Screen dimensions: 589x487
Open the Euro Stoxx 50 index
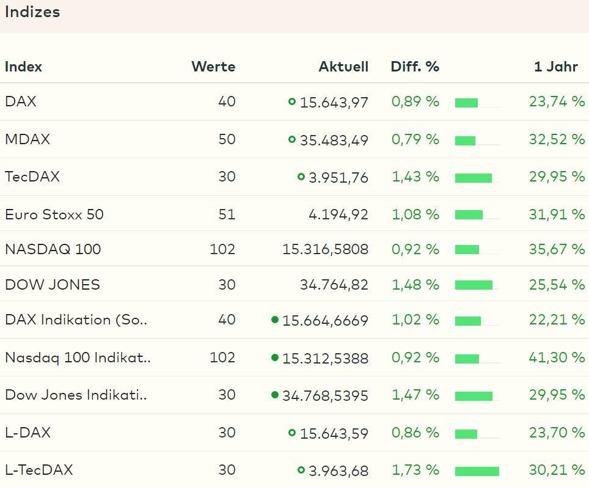(54, 214)
